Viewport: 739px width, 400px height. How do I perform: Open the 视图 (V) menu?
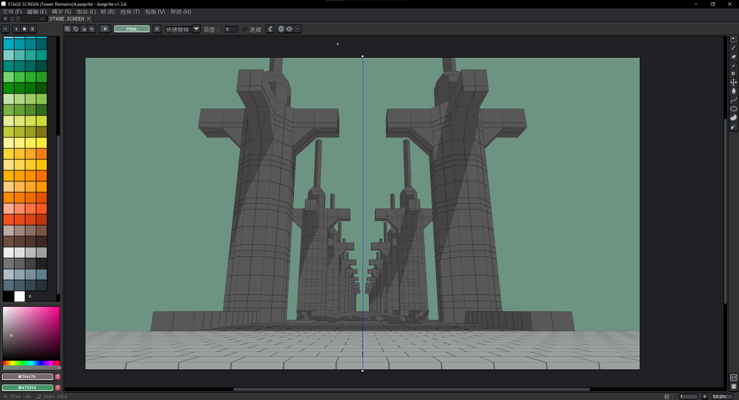[x=155, y=12]
